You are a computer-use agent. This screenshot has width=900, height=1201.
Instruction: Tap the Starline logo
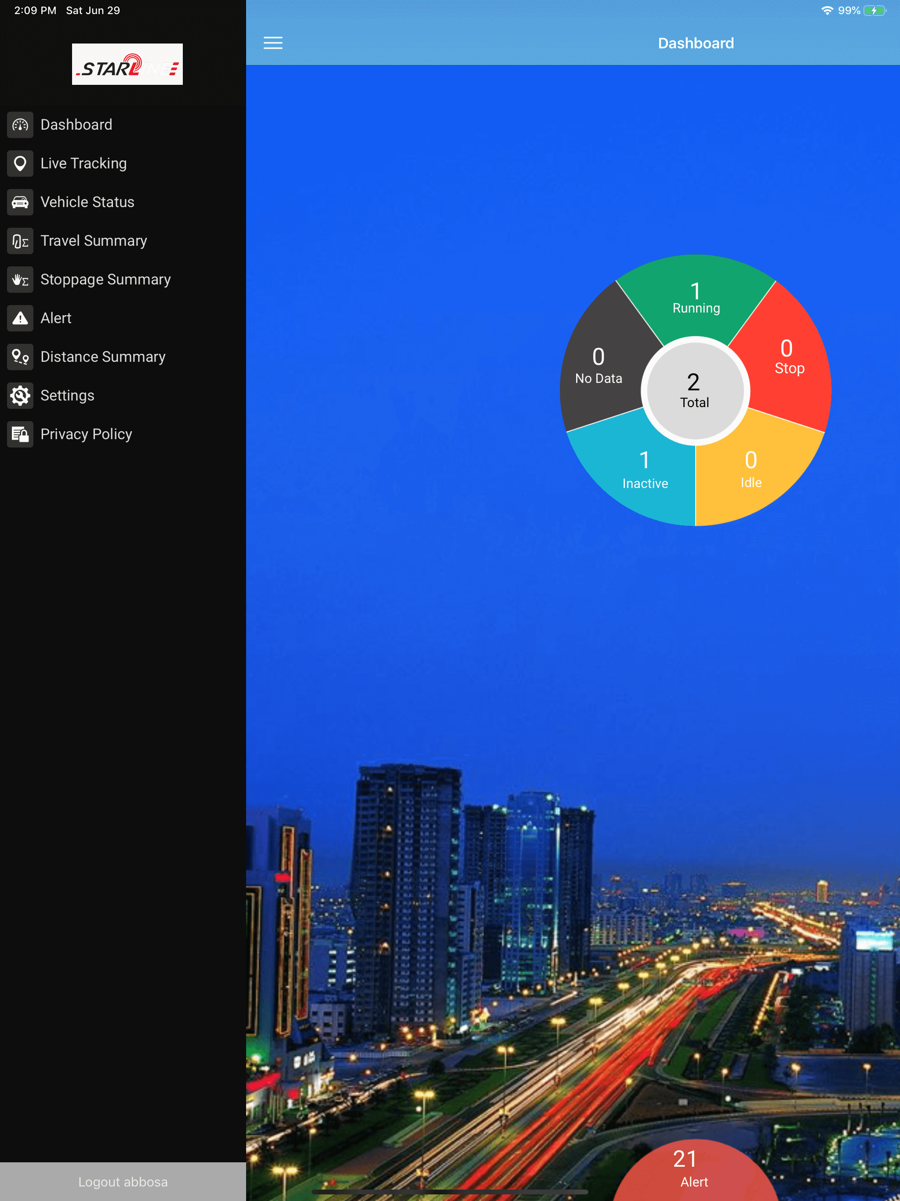(x=127, y=64)
